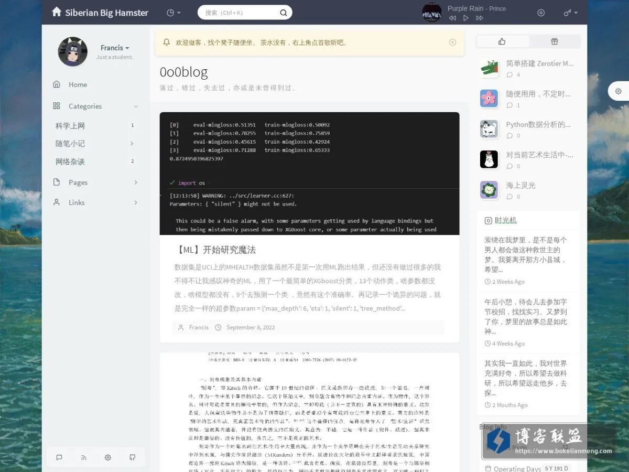The width and height of the screenshot is (629, 472).
Task: Click count badge 2 beside 网络杂谈
Action: tap(132, 162)
